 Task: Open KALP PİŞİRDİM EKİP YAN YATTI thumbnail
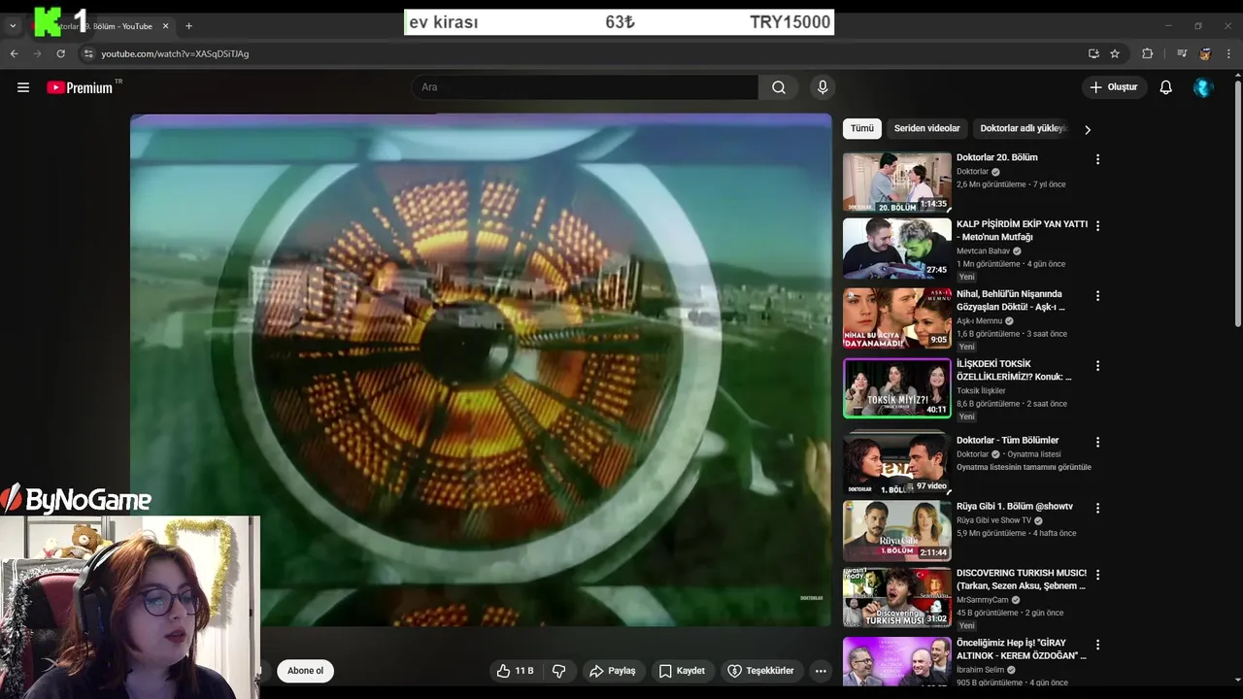click(x=897, y=249)
